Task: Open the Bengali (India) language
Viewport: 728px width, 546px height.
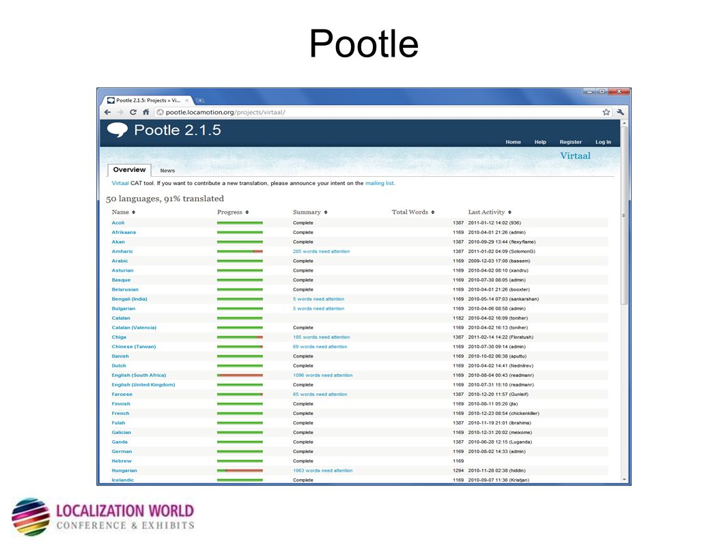Action: (x=129, y=299)
